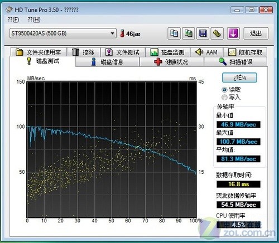Open the options gear icon
This screenshot has width=279, height=243.
point(217,33)
